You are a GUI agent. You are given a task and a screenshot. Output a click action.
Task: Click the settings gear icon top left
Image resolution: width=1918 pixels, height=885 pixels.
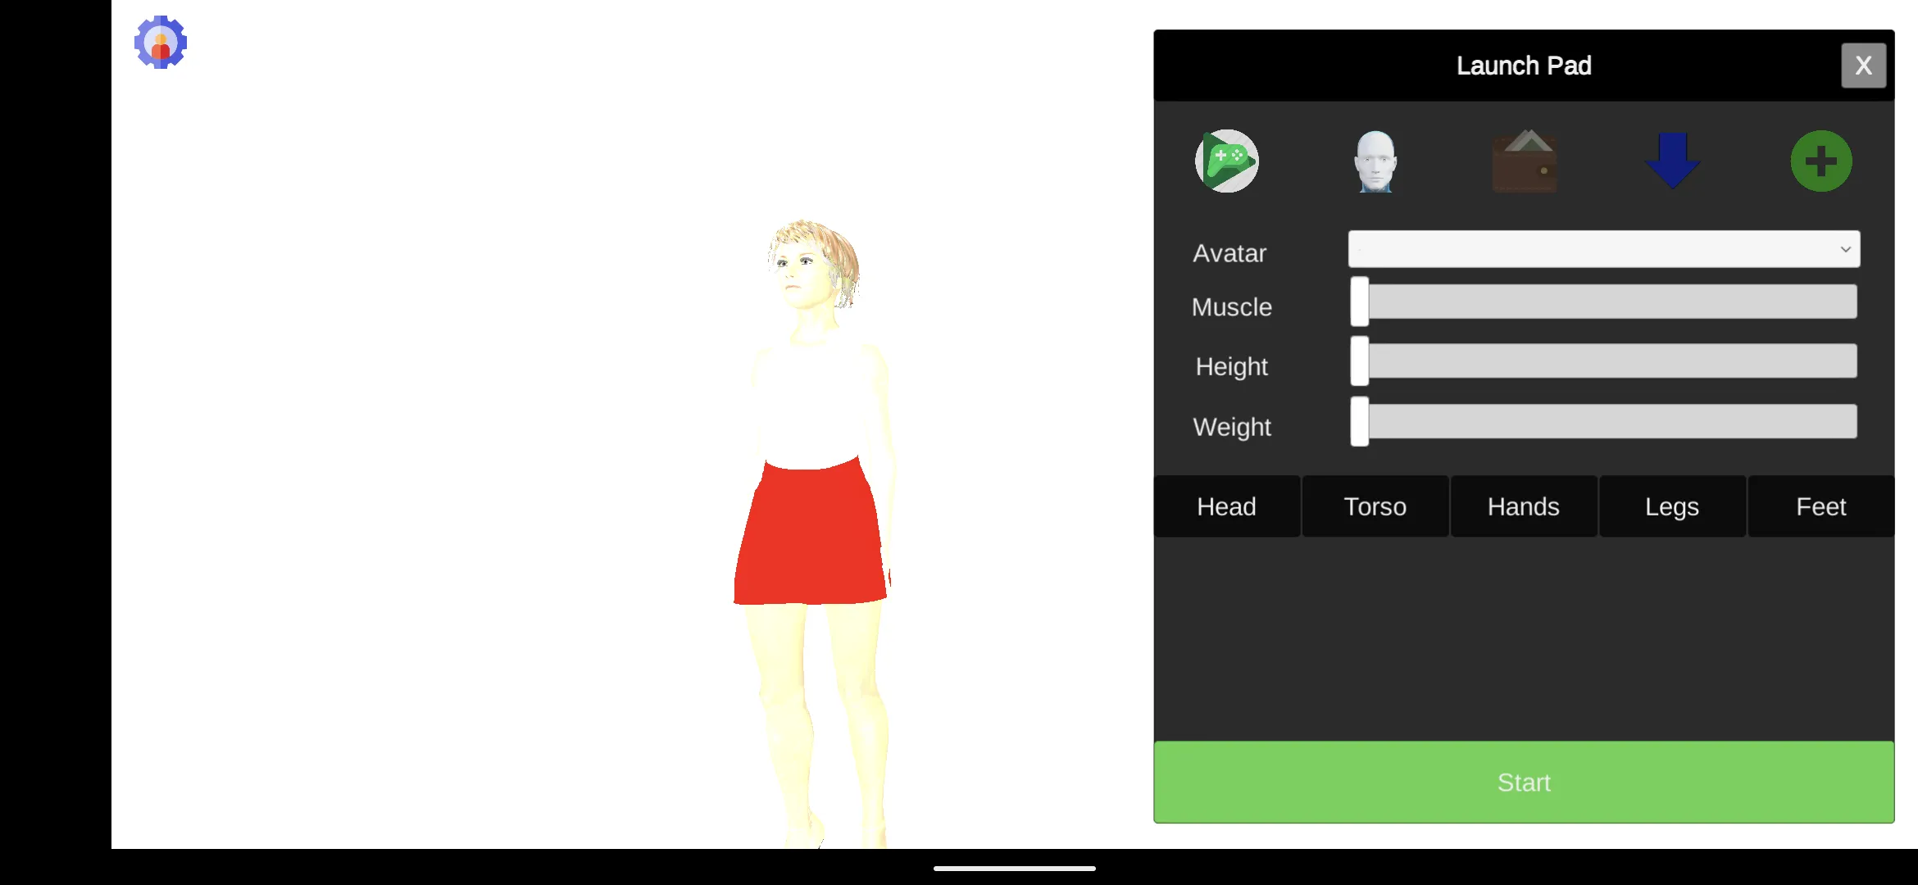pyautogui.click(x=160, y=42)
